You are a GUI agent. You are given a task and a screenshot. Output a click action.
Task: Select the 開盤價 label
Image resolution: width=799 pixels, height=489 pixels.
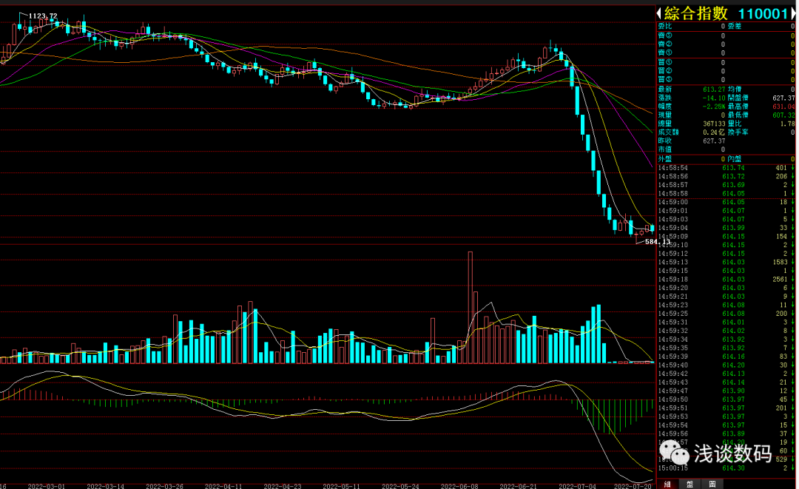(x=738, y=98)
